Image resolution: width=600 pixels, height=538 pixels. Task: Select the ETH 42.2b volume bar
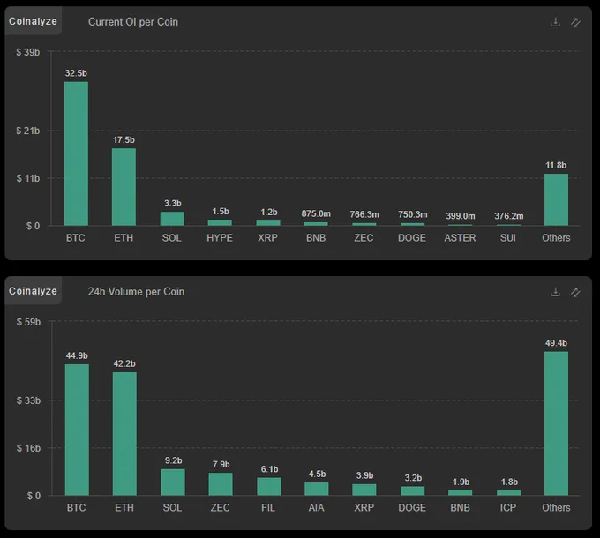[x=124, y=433]
